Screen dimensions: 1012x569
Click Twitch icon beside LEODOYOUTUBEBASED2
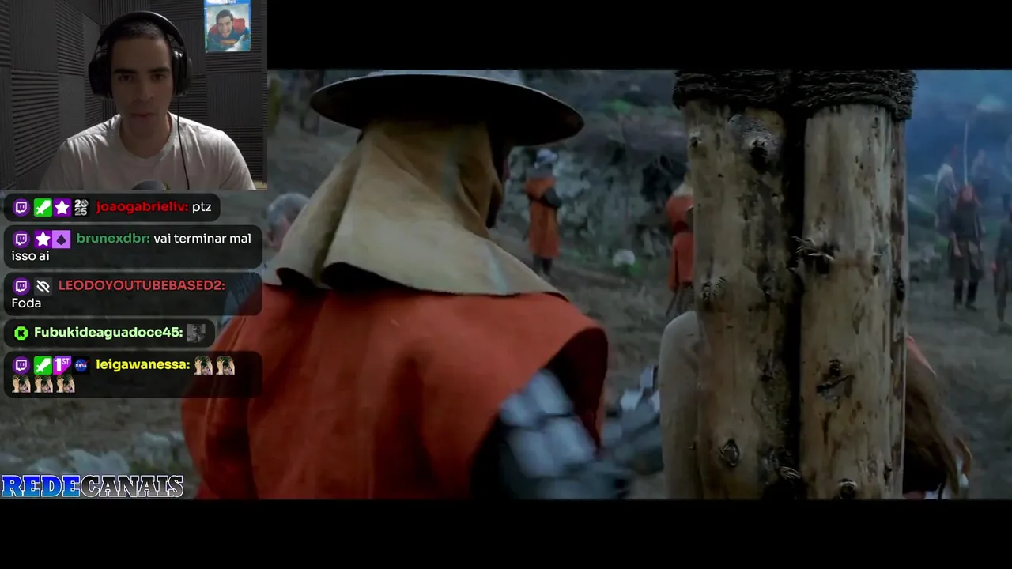tap(22, 285)
